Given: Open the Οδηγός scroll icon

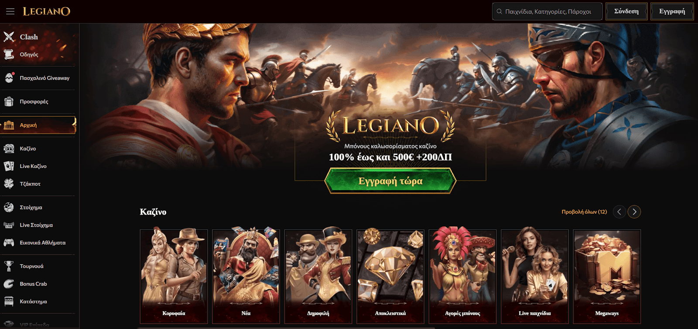Looking at the screenshot, I should coord(9,54).
